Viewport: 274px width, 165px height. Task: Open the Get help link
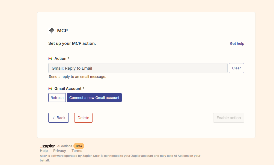[237, 43]
